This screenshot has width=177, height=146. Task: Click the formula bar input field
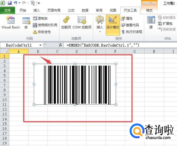[x=120, y=45]
